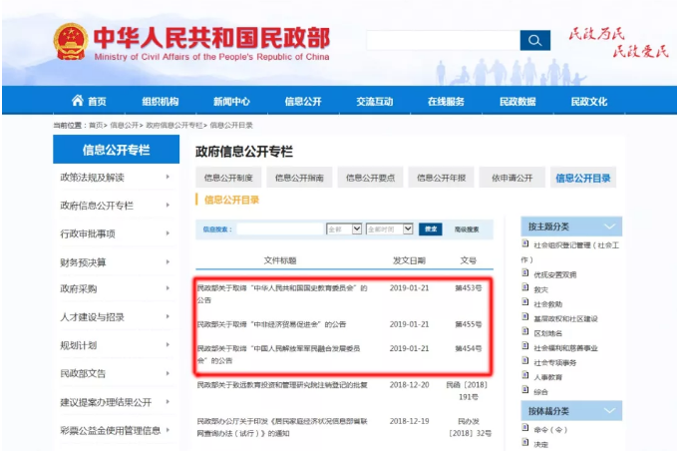Open document icon beside 命令（令）
683x451 pixels.
525,427
